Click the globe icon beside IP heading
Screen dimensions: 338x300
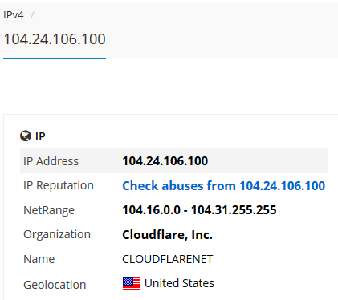pyautogui.click(x=26, y=136)
